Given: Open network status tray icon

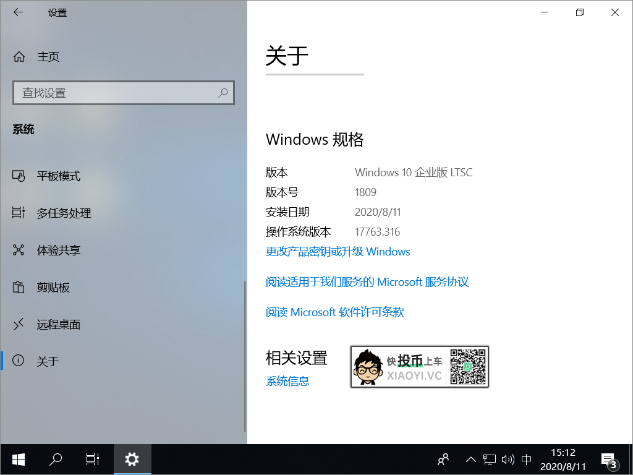Looking at the screenshot, I should point(490,460).
